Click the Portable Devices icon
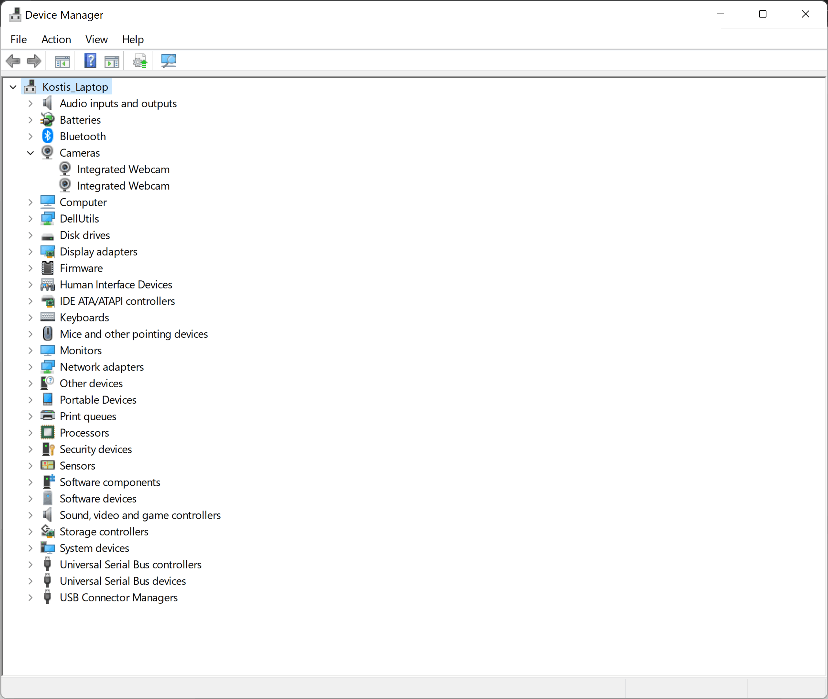Image resolution: width=828 pixels, height=699 pixels. point(48,399)
